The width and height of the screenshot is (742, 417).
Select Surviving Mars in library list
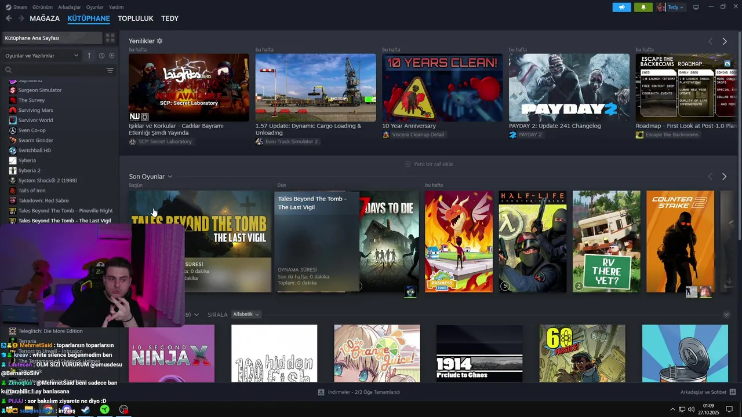coord(35,110)
